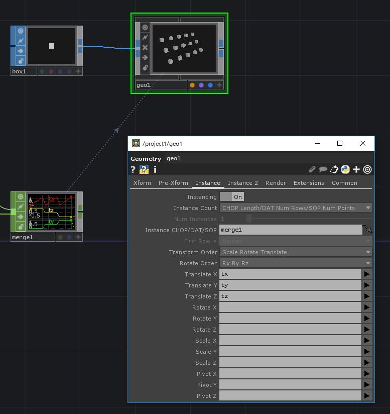Click the Instance CHOP/DAT/SOP merge1 field
The image size is (390, 414).
[291, 230]
